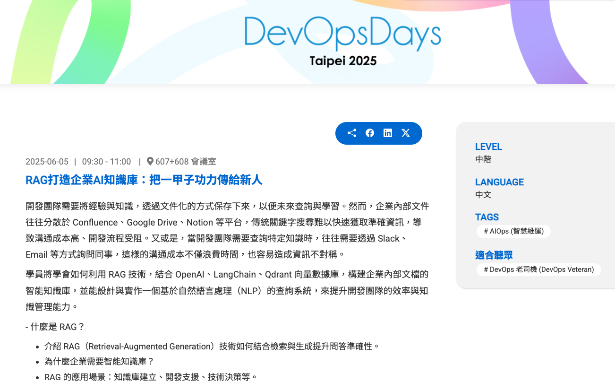Image resolution: width=615 pixels, height=391 pixels.
Task: Share the session to X (Twitter)
Action: tap(405, 133)
